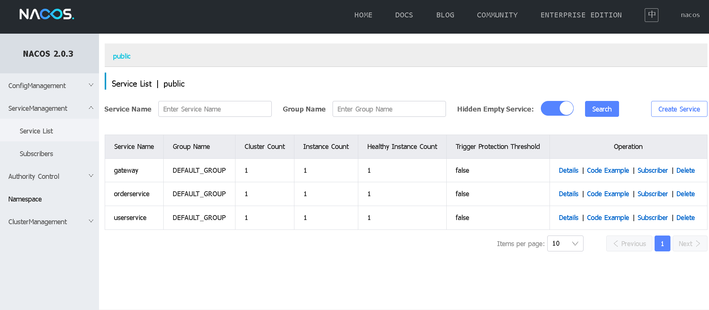Open Details for the gateway service
The height and width of the screenshot is (310, 709).
[x=568, y=170]
